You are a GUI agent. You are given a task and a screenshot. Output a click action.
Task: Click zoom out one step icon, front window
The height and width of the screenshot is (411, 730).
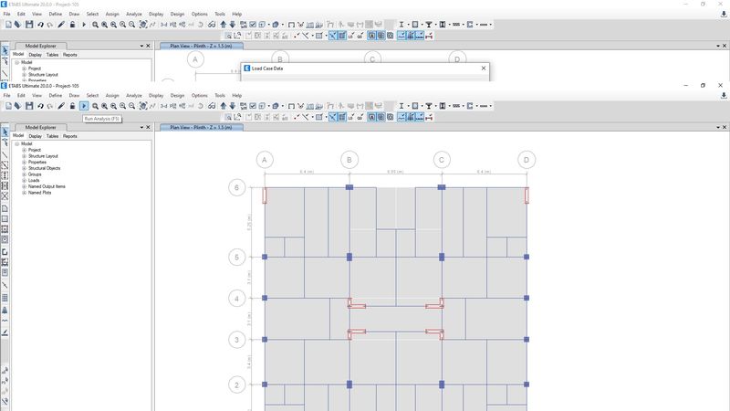131,106
